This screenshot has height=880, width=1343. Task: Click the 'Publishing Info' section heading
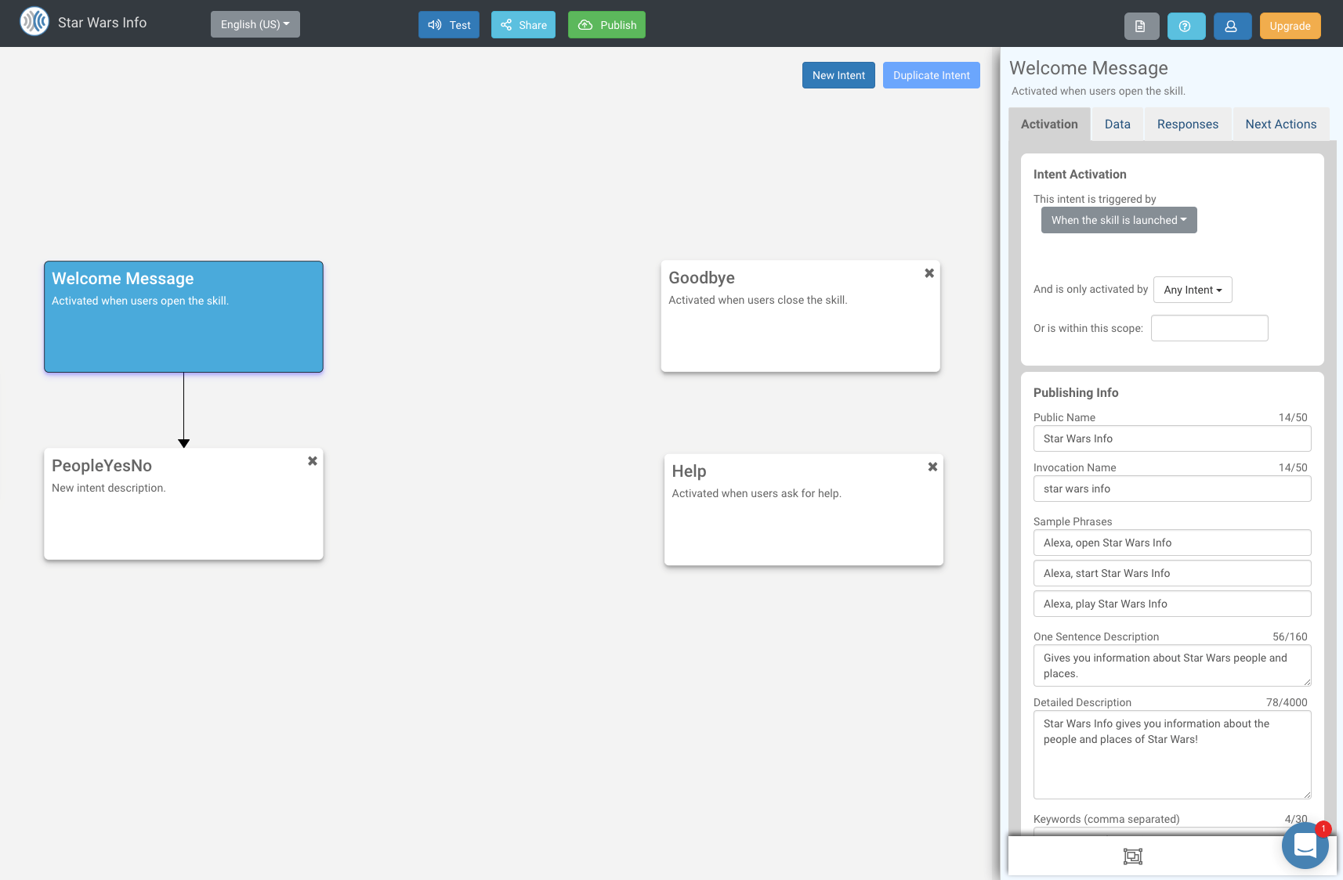(x=1076, y=393)
